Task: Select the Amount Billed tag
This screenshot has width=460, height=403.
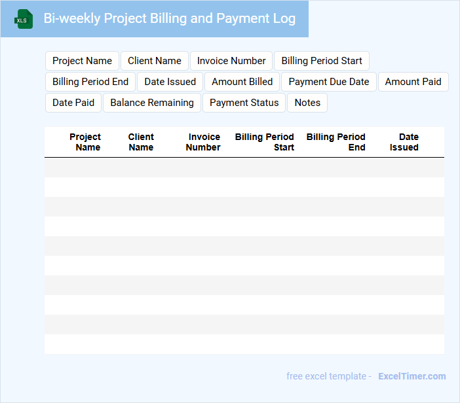Action: (x=242, y=82)
